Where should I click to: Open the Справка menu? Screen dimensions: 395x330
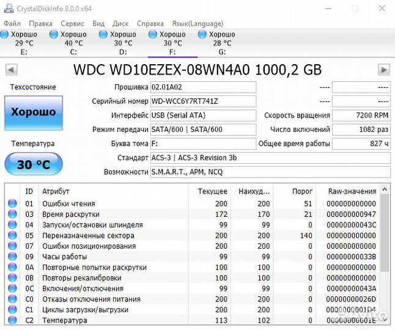pyautogui.click(x=150, y=23)
